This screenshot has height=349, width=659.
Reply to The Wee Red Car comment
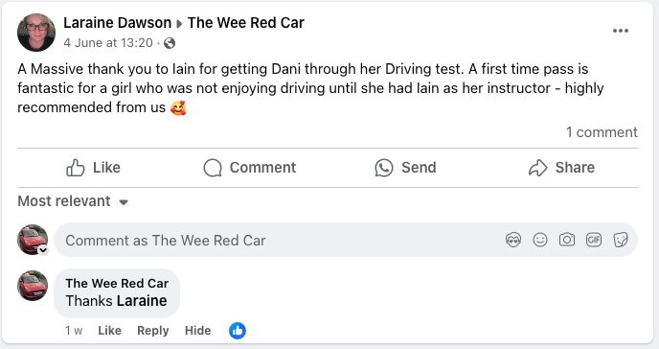pyautogui.click(x=153, y=331)
